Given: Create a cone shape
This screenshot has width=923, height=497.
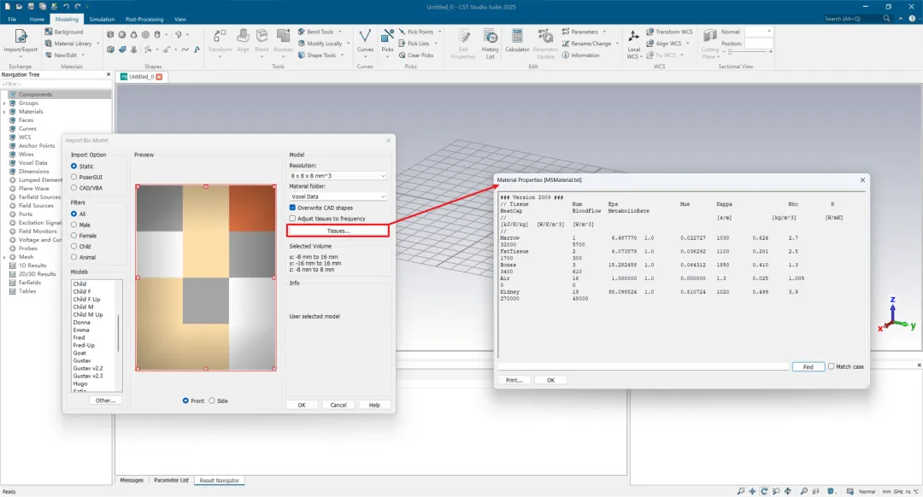Looking at the screenshot, I should (x=133, y=35).
